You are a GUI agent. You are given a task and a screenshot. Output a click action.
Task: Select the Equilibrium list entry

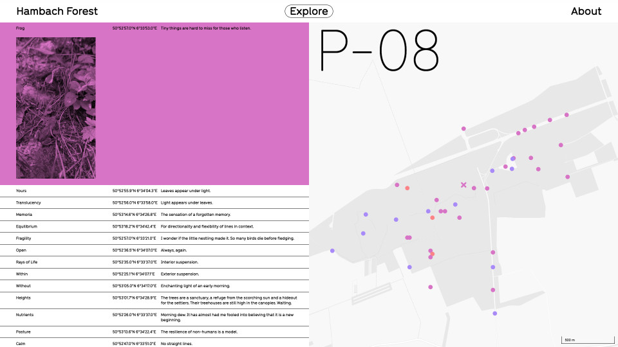coord(154,227)
